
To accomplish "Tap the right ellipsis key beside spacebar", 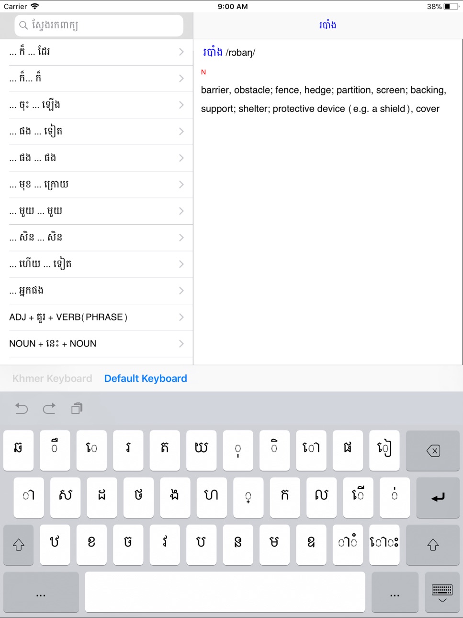I will [x=395, y=593].
